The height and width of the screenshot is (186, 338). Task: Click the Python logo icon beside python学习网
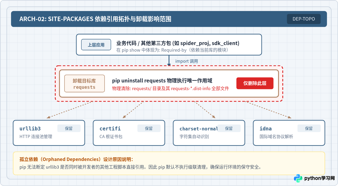298,178
